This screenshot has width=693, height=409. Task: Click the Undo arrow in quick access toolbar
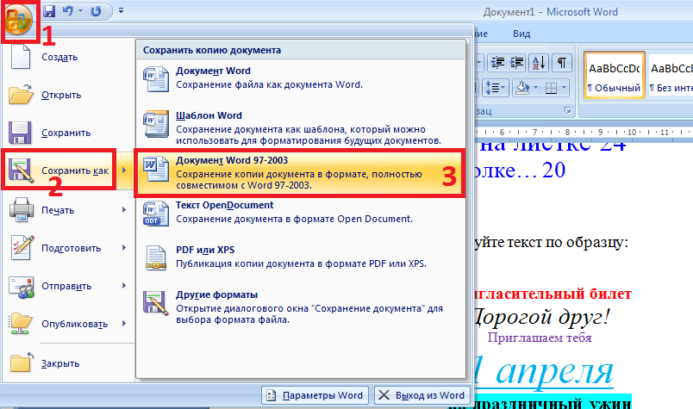[67, 11]
